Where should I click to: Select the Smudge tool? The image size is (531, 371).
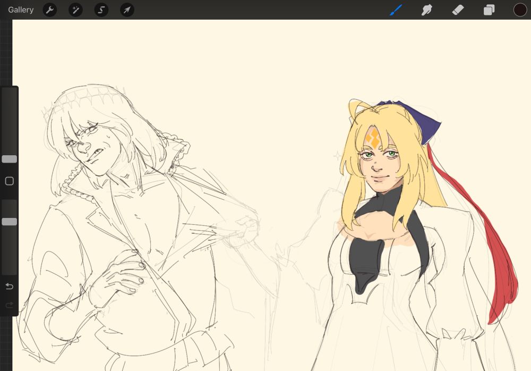pos(427,10)
